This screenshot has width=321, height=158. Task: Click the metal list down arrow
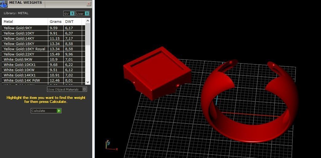tap(88, 82)
